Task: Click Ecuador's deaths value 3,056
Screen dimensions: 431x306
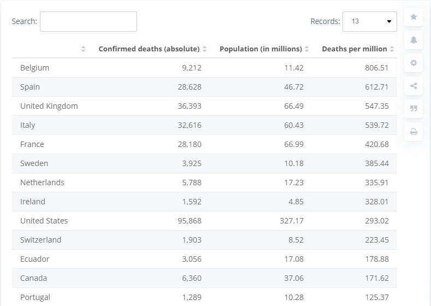Action: tap(192, 259)
